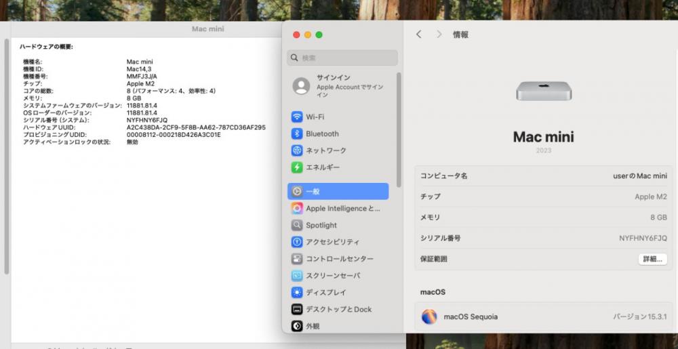Click the '2023' year label
678x349 pixels.
tap(544, 150)
